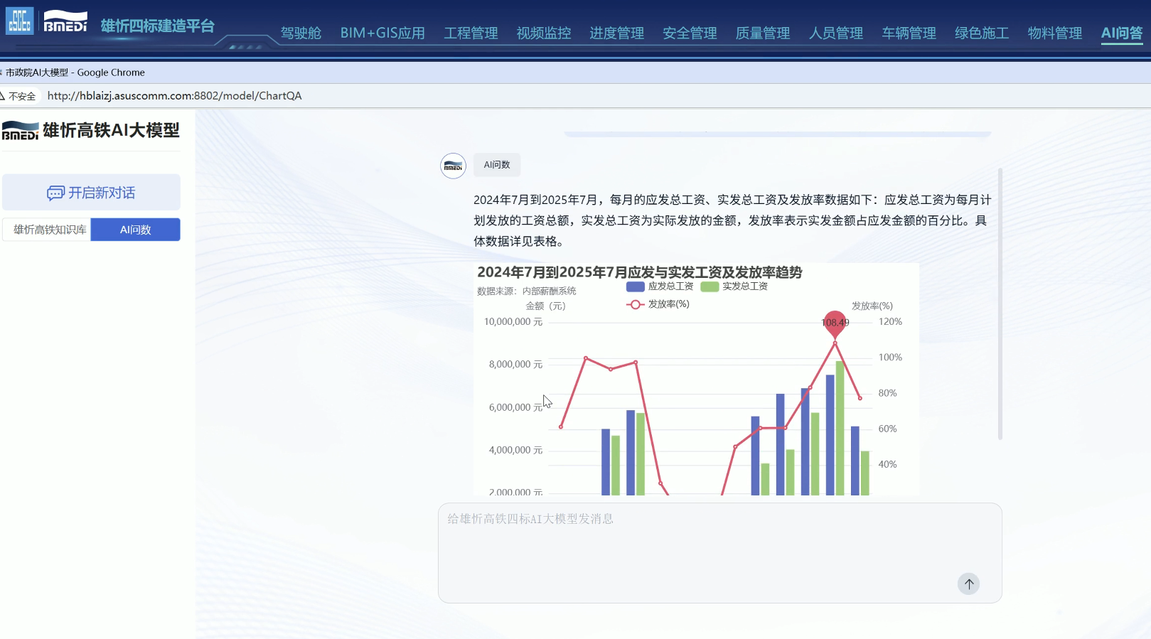
Task: Toggle the 实发总工资 legend series
Action: 734,286
